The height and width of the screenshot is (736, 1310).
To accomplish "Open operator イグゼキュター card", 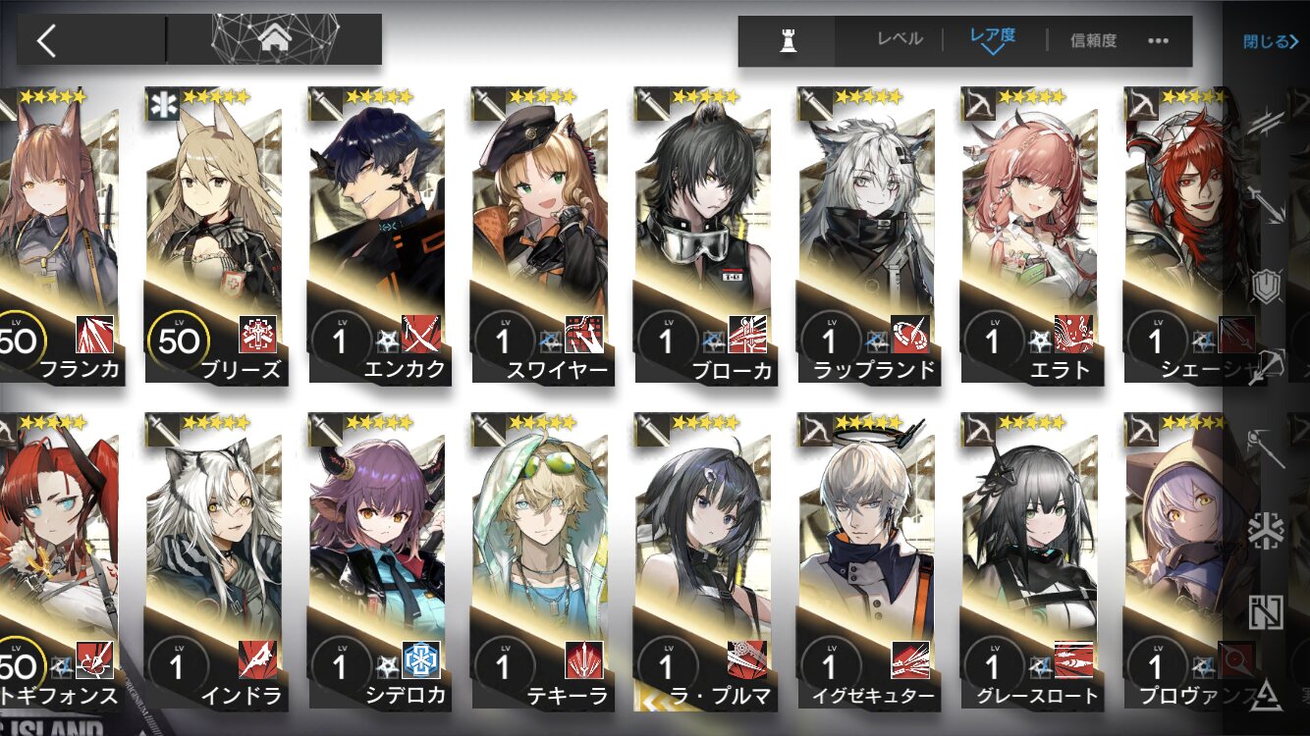I will pos(868,561).
